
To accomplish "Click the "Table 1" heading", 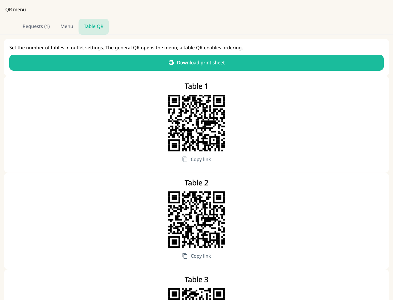I will click(196, 86).
